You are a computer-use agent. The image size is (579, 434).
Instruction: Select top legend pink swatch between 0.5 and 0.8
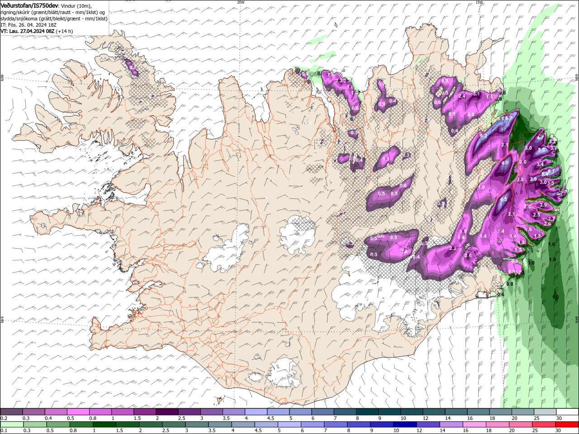pos(78,412)
